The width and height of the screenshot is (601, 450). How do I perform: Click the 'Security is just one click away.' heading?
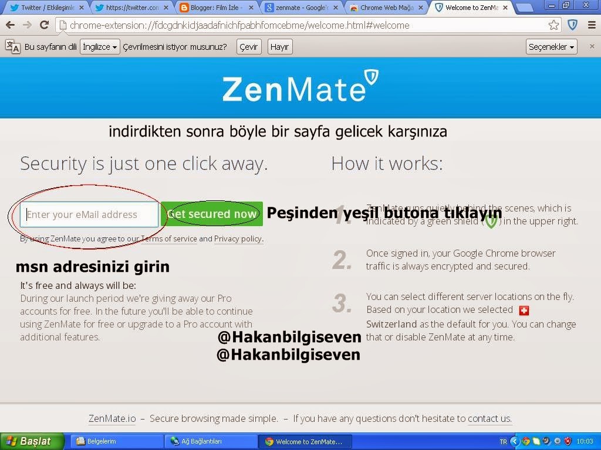[144, 164]
